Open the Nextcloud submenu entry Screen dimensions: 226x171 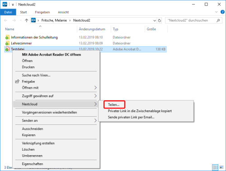[56, 104]
